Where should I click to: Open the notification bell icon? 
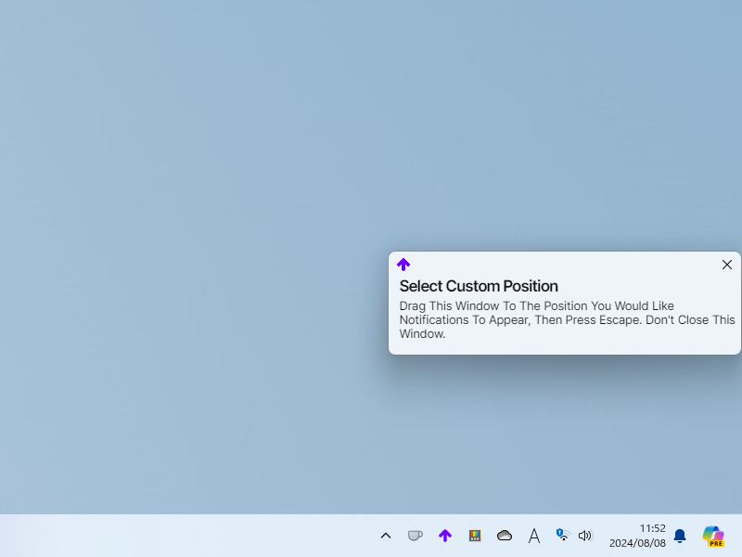point(680,536)
